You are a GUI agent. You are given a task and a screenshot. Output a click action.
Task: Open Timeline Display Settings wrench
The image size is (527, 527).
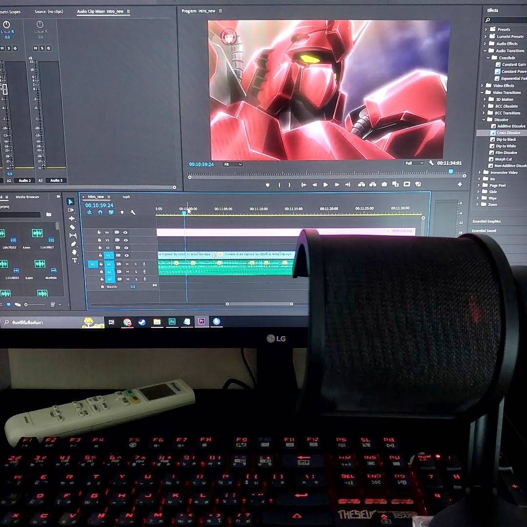[x=133, y=212]
